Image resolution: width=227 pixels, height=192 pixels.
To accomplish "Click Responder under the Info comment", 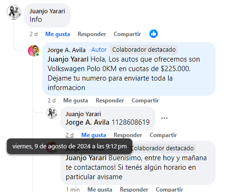I will click(x=92, y=34).
